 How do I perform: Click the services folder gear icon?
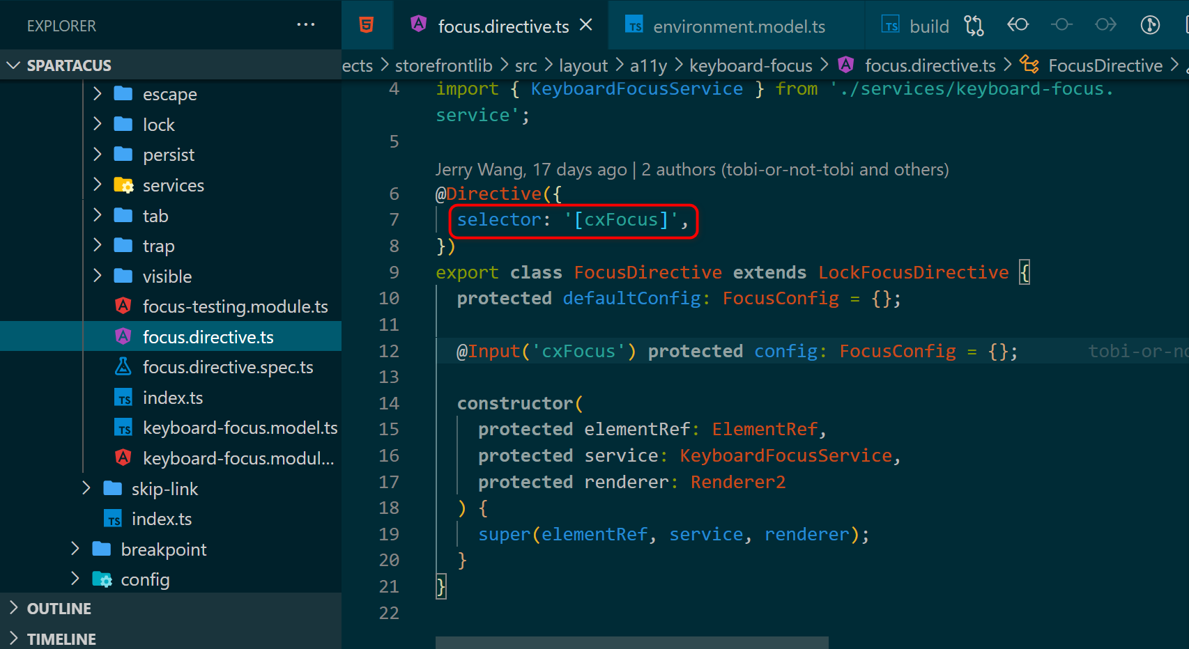coord(123,185)
